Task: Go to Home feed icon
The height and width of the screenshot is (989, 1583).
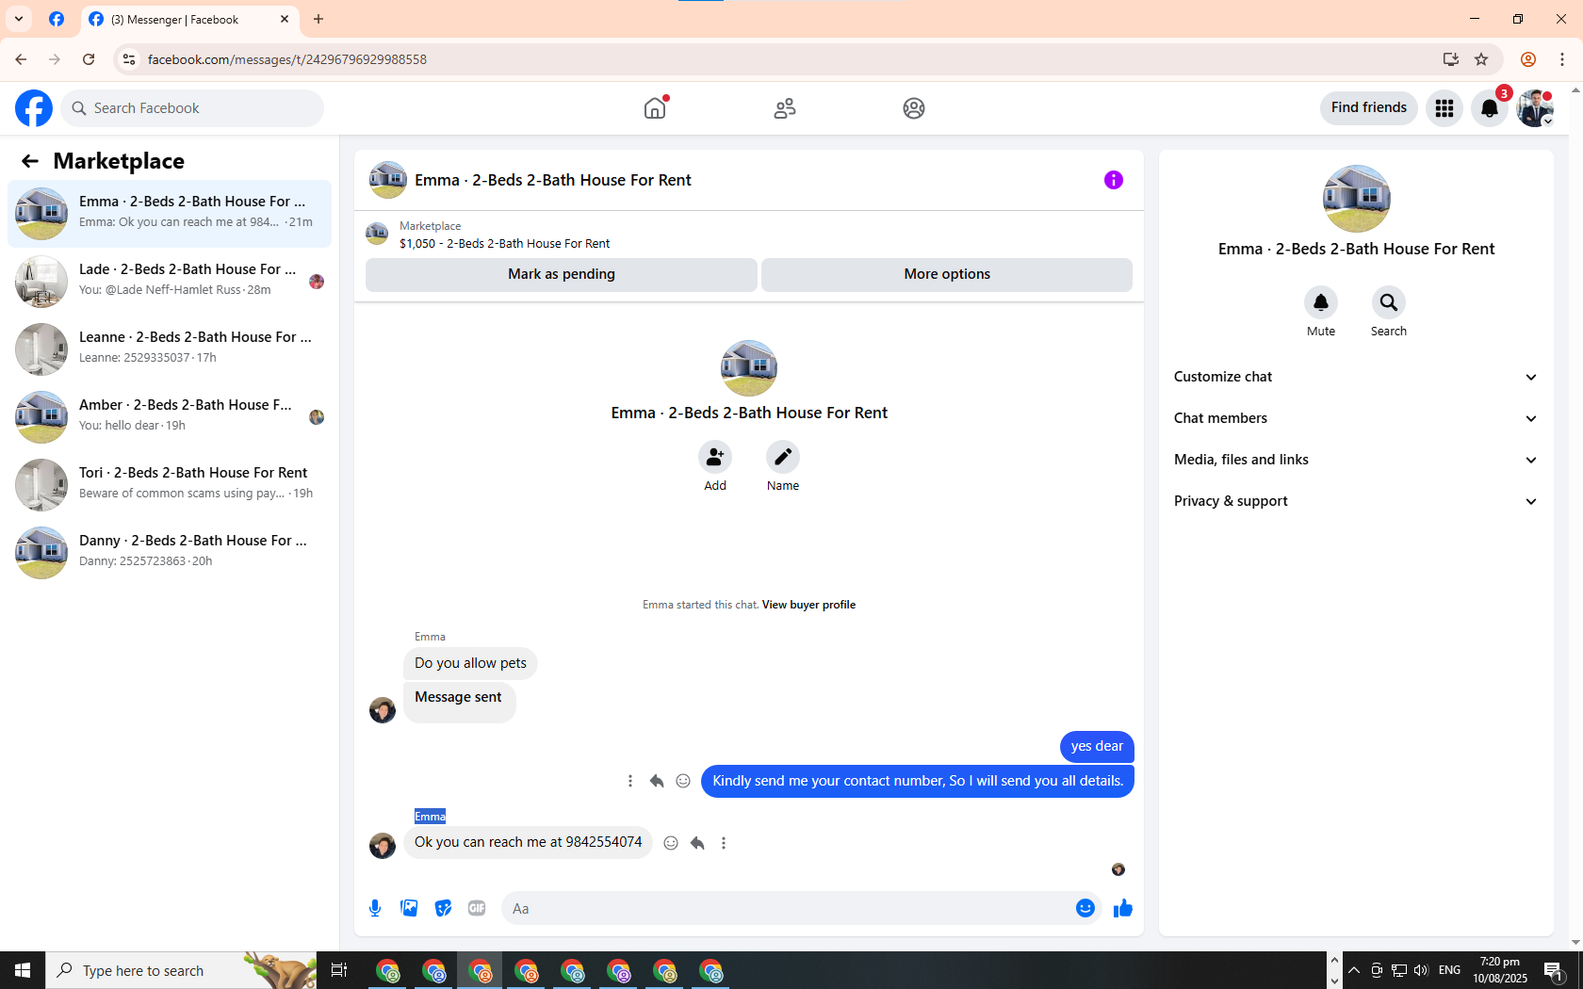Action: [655, 108]
